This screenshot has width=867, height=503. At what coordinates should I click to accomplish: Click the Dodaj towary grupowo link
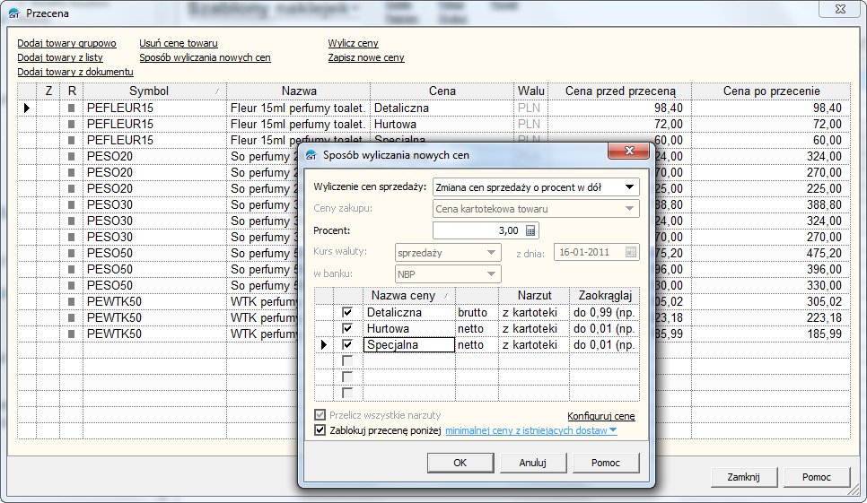66,43
